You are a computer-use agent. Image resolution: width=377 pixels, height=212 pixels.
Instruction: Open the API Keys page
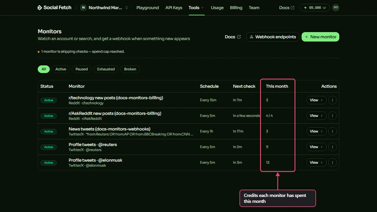174,8
